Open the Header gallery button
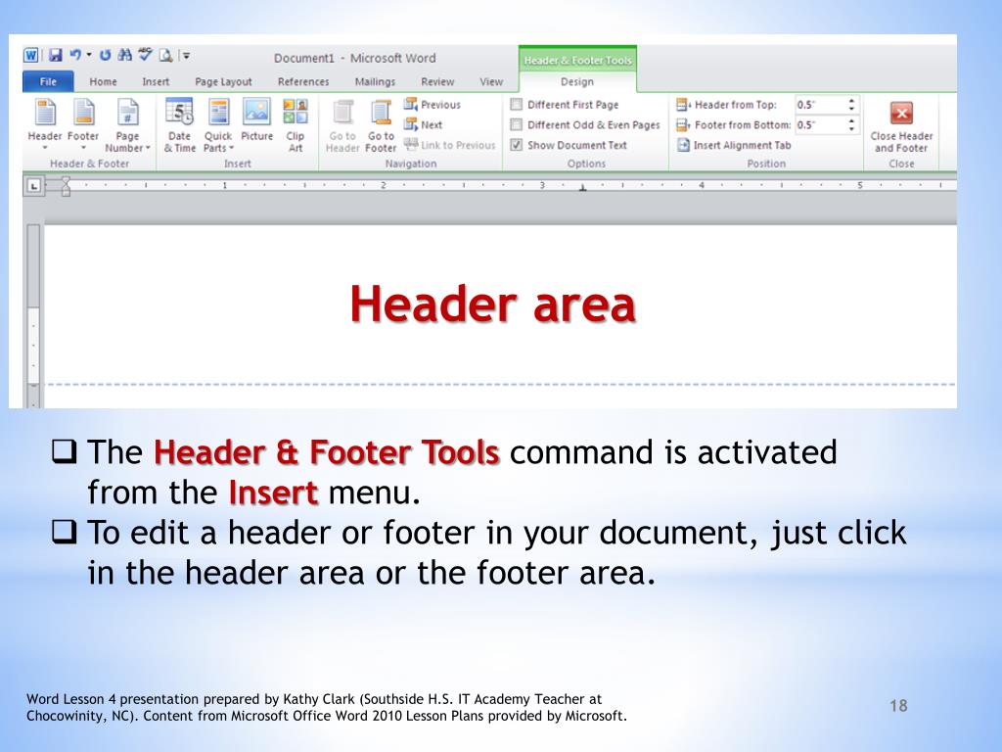1002x752 pixels. pyautogui.click(x=45, y=124)
